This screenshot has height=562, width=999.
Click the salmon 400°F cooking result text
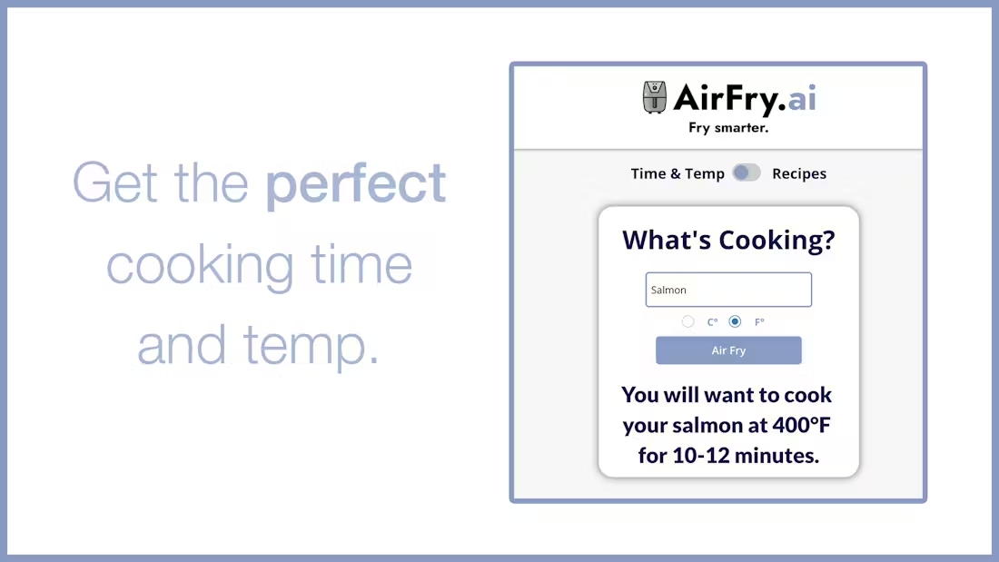point(727,425)
